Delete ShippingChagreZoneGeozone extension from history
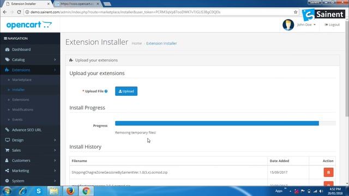 [328, 172]
